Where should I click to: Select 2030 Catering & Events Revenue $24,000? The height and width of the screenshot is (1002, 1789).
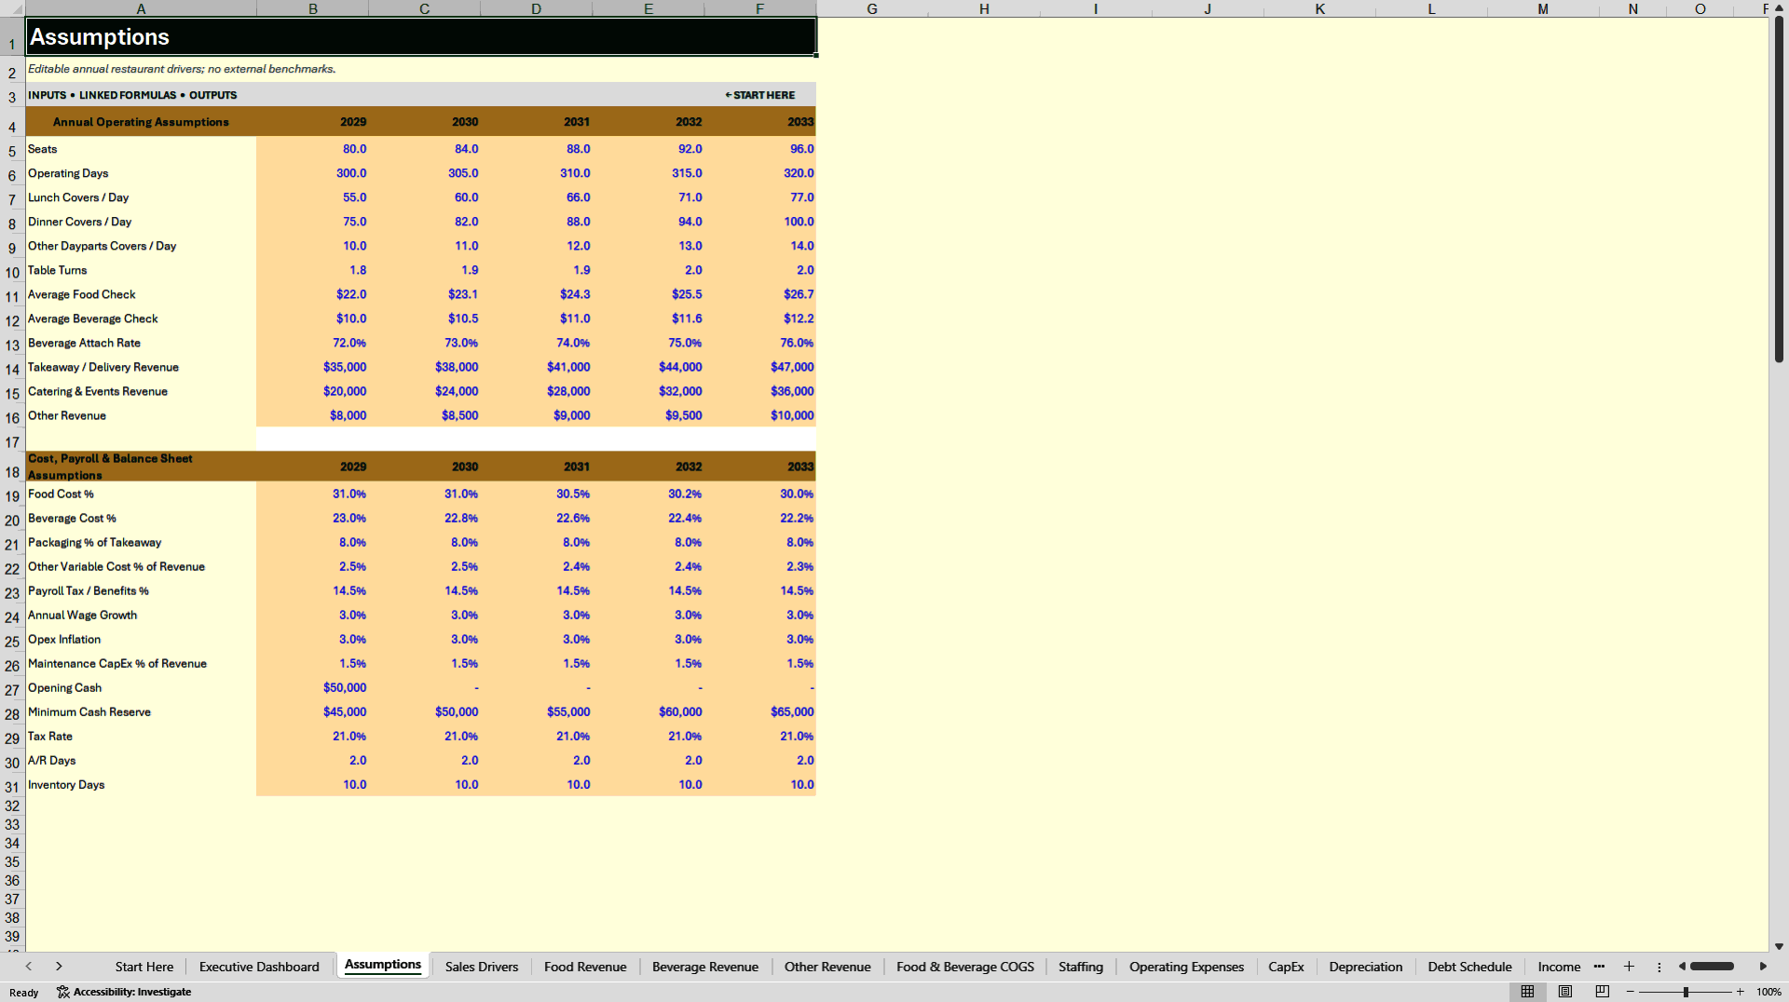[x=425, y=392]
